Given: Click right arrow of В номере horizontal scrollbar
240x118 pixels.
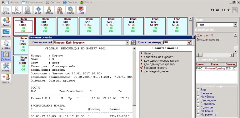Looking at the screenshot, I should point(232,55).
